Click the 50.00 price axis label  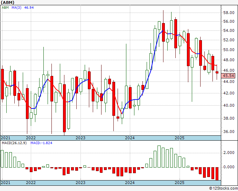pos(228,50)
